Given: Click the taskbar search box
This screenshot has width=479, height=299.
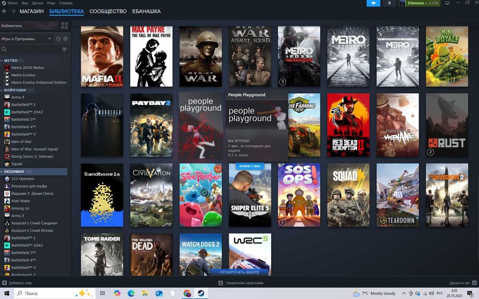Looking at the screenshot, I should [55, 293].
